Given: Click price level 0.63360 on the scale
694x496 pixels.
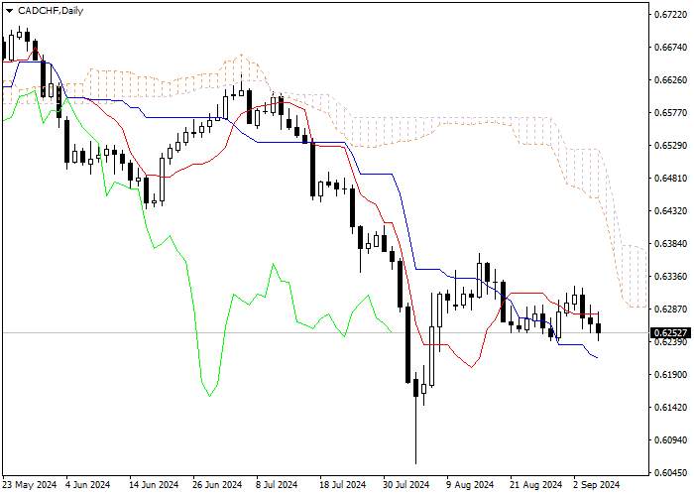Looking at the screenshot, I should tap(671, 277).
